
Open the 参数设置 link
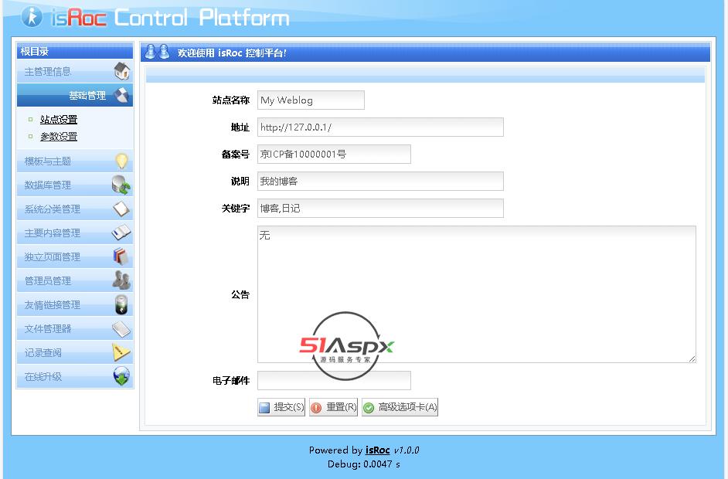[59, 137]
